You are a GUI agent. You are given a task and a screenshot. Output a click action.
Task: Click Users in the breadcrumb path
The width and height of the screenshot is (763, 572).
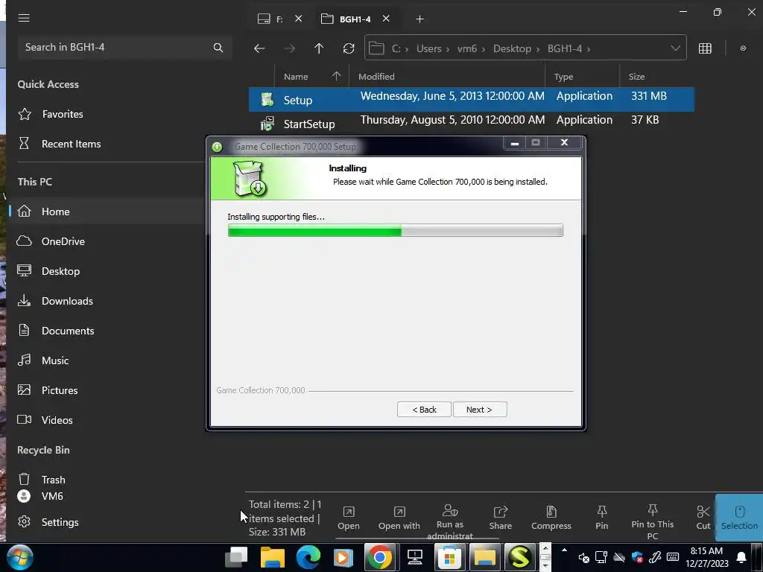428,48
